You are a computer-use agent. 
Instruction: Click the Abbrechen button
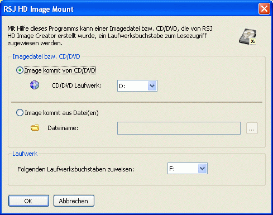(x=74, y=201)
